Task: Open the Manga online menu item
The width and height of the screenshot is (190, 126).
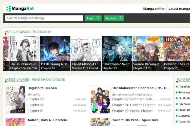Action: [154, 9]
